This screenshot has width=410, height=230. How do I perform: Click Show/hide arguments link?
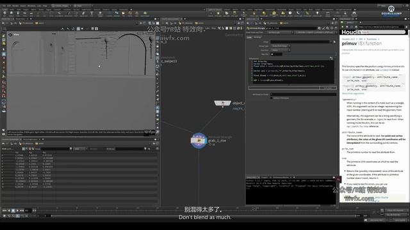(353, 93)
